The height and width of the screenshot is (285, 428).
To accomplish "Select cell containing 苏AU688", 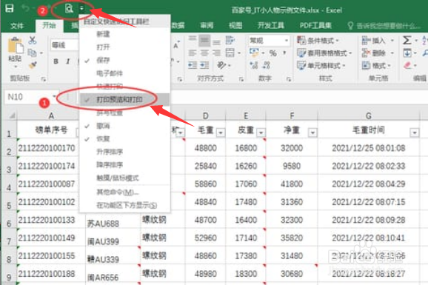I will (x=113, y=220).
